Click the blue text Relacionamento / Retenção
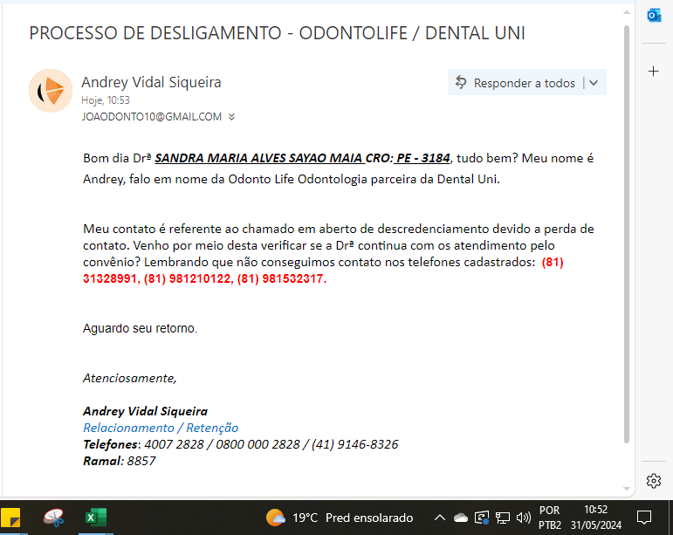 pos(161,428)
